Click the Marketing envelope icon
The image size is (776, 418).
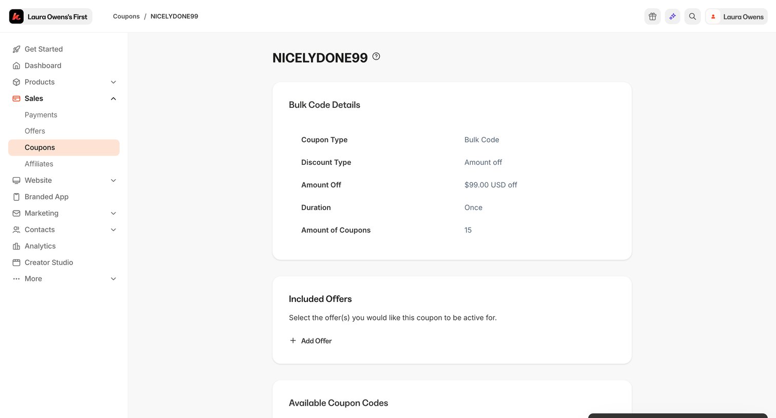pyautogui.click(x=16, y=213)
